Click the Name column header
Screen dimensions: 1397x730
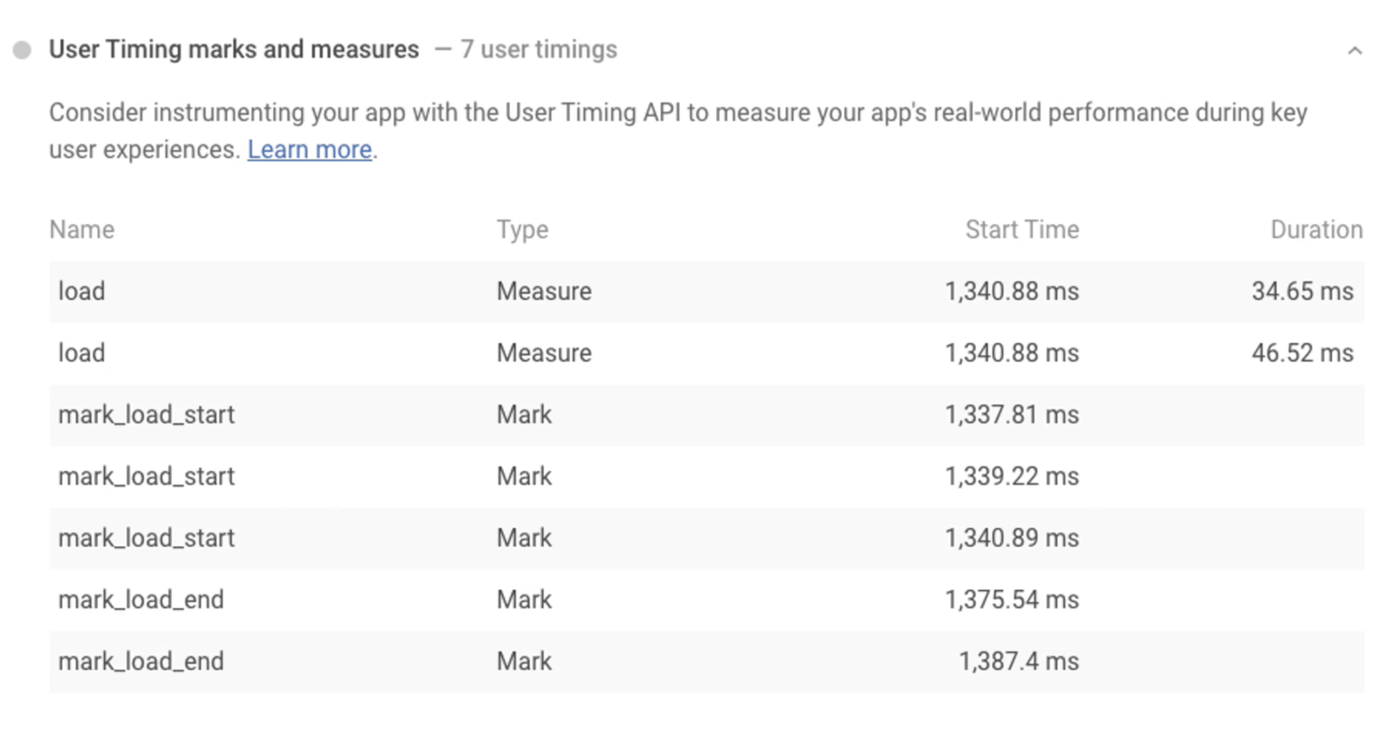pos(82,230)
